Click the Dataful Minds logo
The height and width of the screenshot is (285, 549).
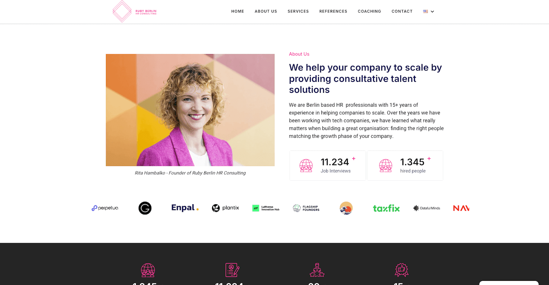coord(426,208)
